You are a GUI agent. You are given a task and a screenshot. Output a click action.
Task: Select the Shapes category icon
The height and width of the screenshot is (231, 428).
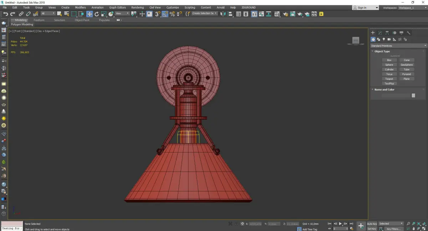378,39
